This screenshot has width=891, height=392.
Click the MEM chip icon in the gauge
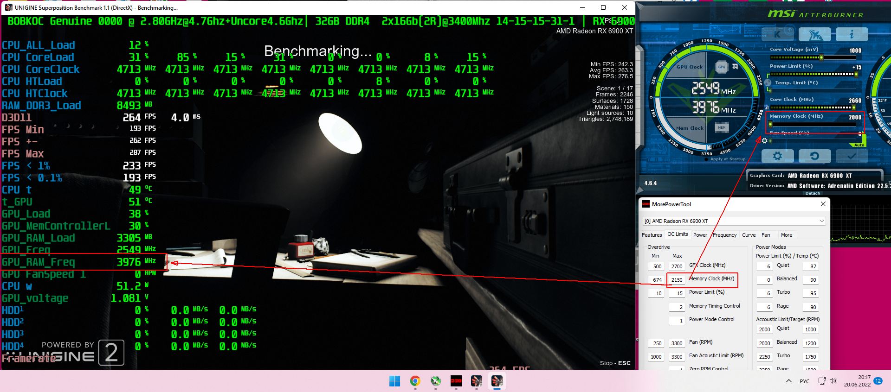tap(722, 127)
